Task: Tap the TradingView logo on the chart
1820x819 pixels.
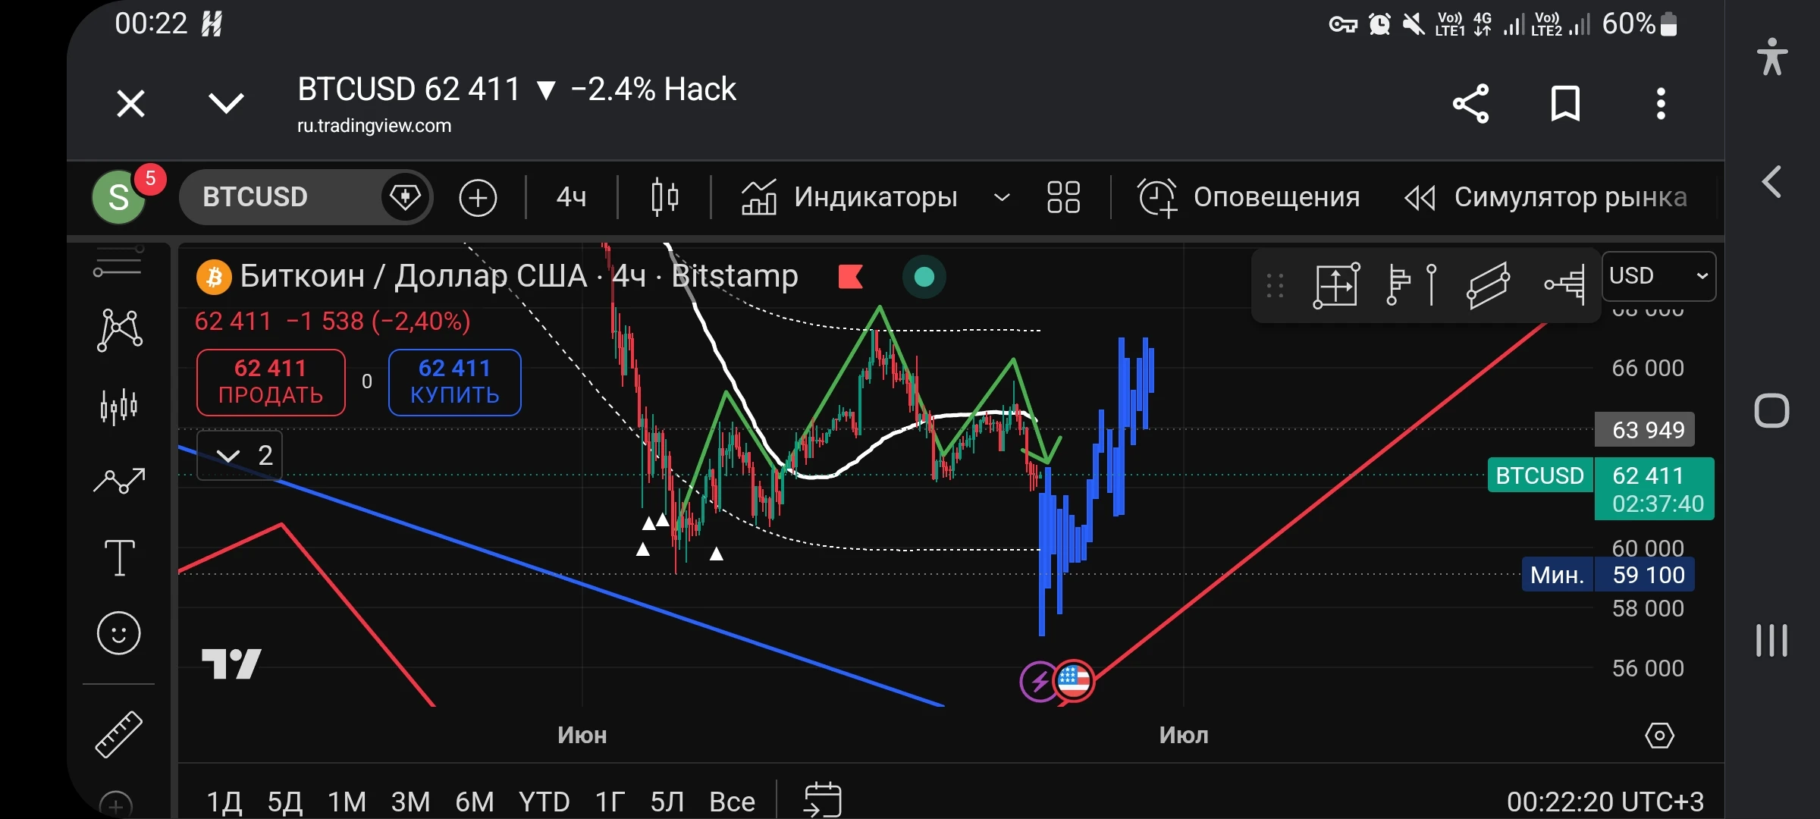Action: point(231,664)
